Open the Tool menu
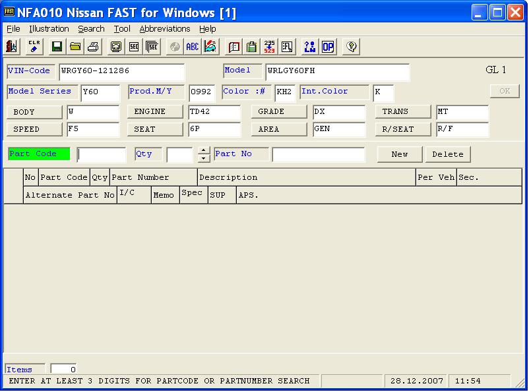This screenshot has width=529, height=392. pyautogui.click(x=122, y=29)
